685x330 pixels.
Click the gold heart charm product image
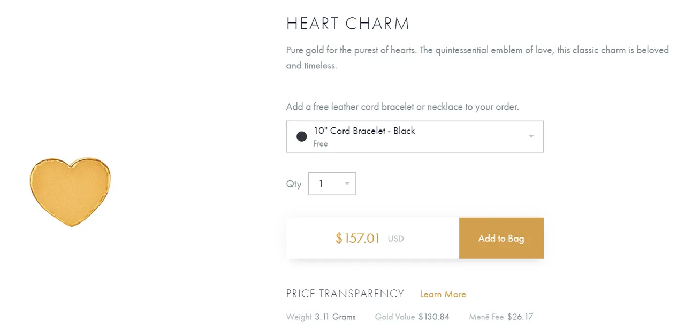(70, 191)
